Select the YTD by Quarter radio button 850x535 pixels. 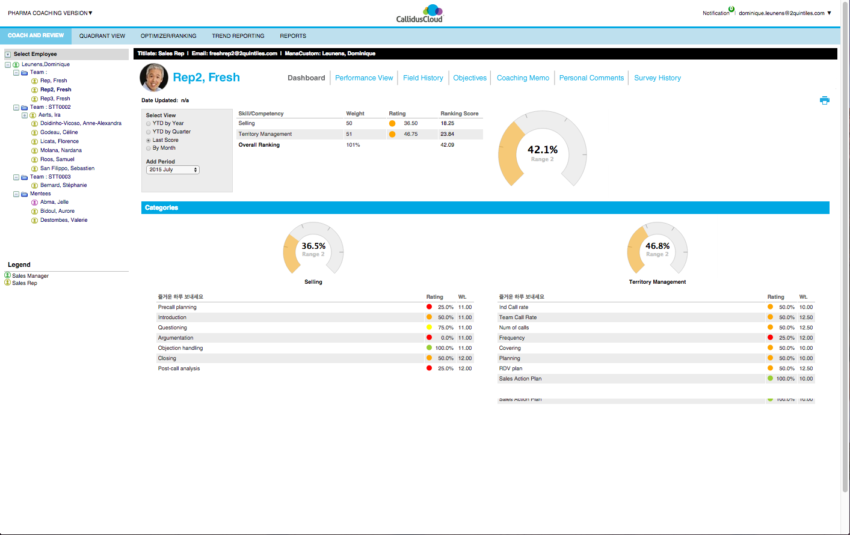[149, 131]
